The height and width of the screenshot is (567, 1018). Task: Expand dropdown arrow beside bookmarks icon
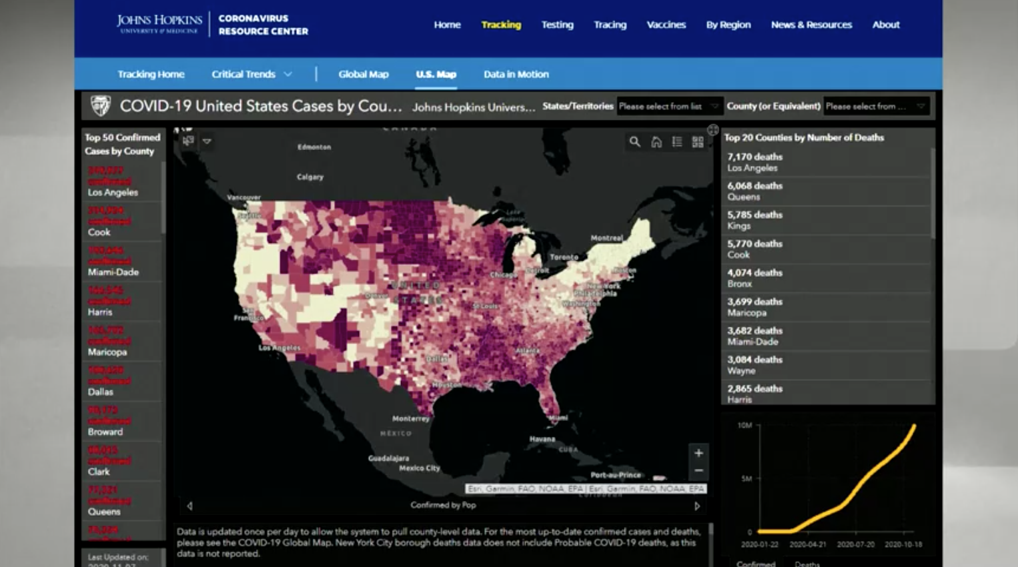pos(207,141)
